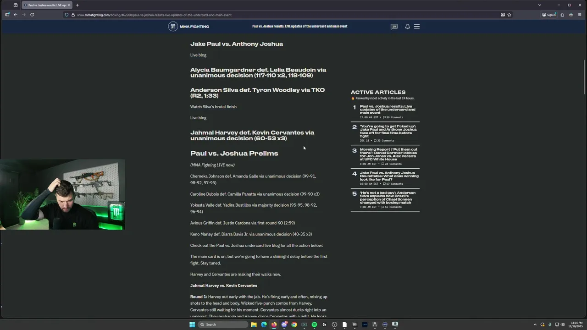Open the comments count icon showing 39

[x=394, y=27]
